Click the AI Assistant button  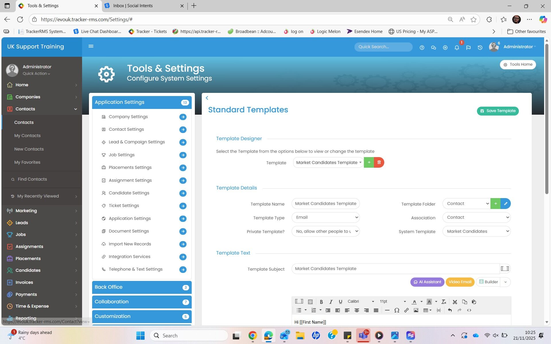point(427,282)
